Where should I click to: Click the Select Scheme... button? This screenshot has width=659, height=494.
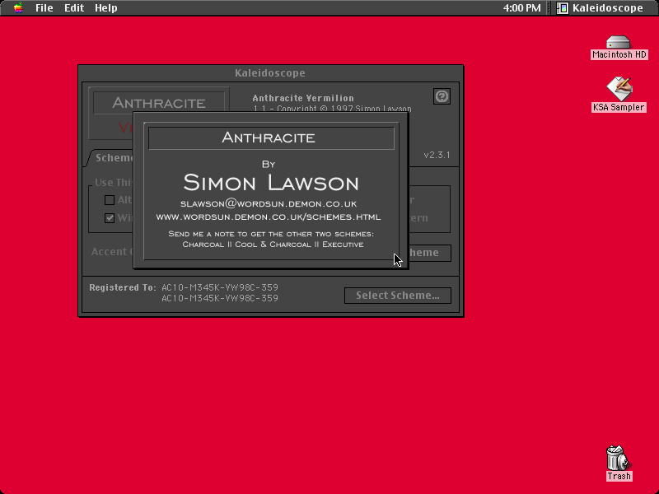point(398,296)
